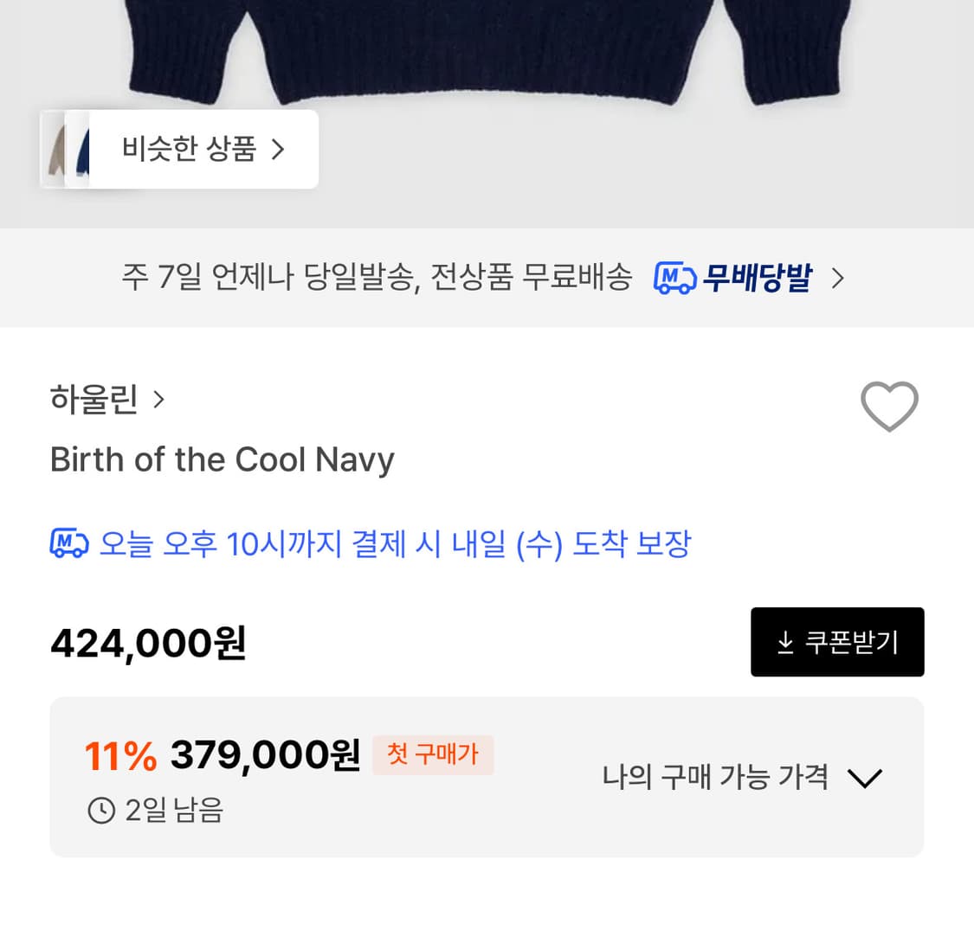
Task: Tap the main product image of the navy sweater
Action: click(x=487, y=52)
